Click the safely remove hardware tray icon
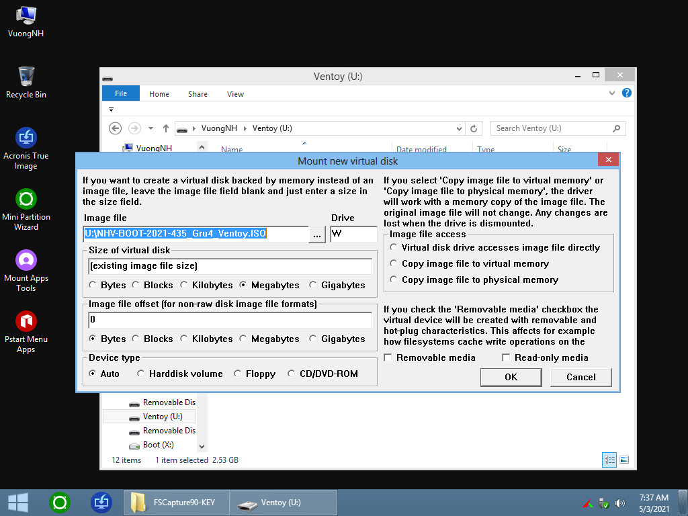 click(x=604, y=503)
